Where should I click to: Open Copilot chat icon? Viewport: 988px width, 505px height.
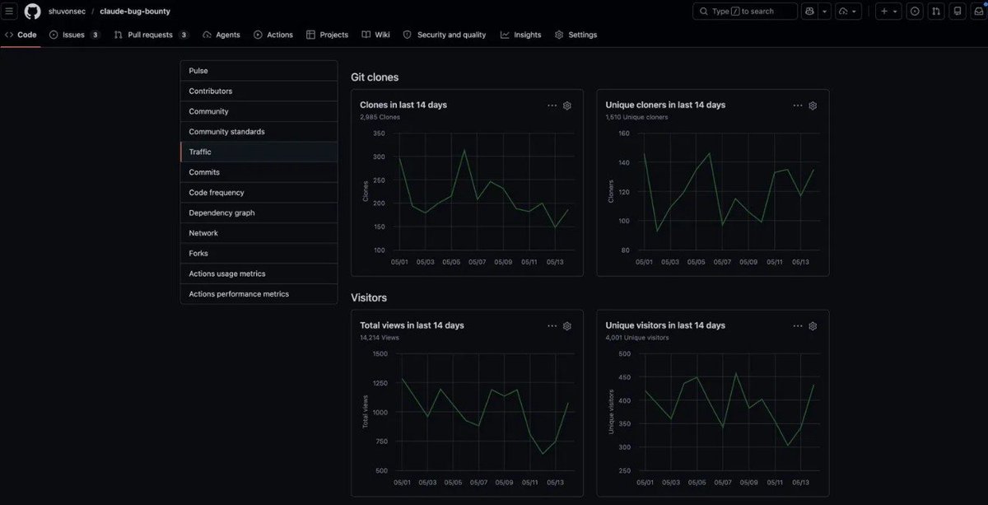[809, 12]
